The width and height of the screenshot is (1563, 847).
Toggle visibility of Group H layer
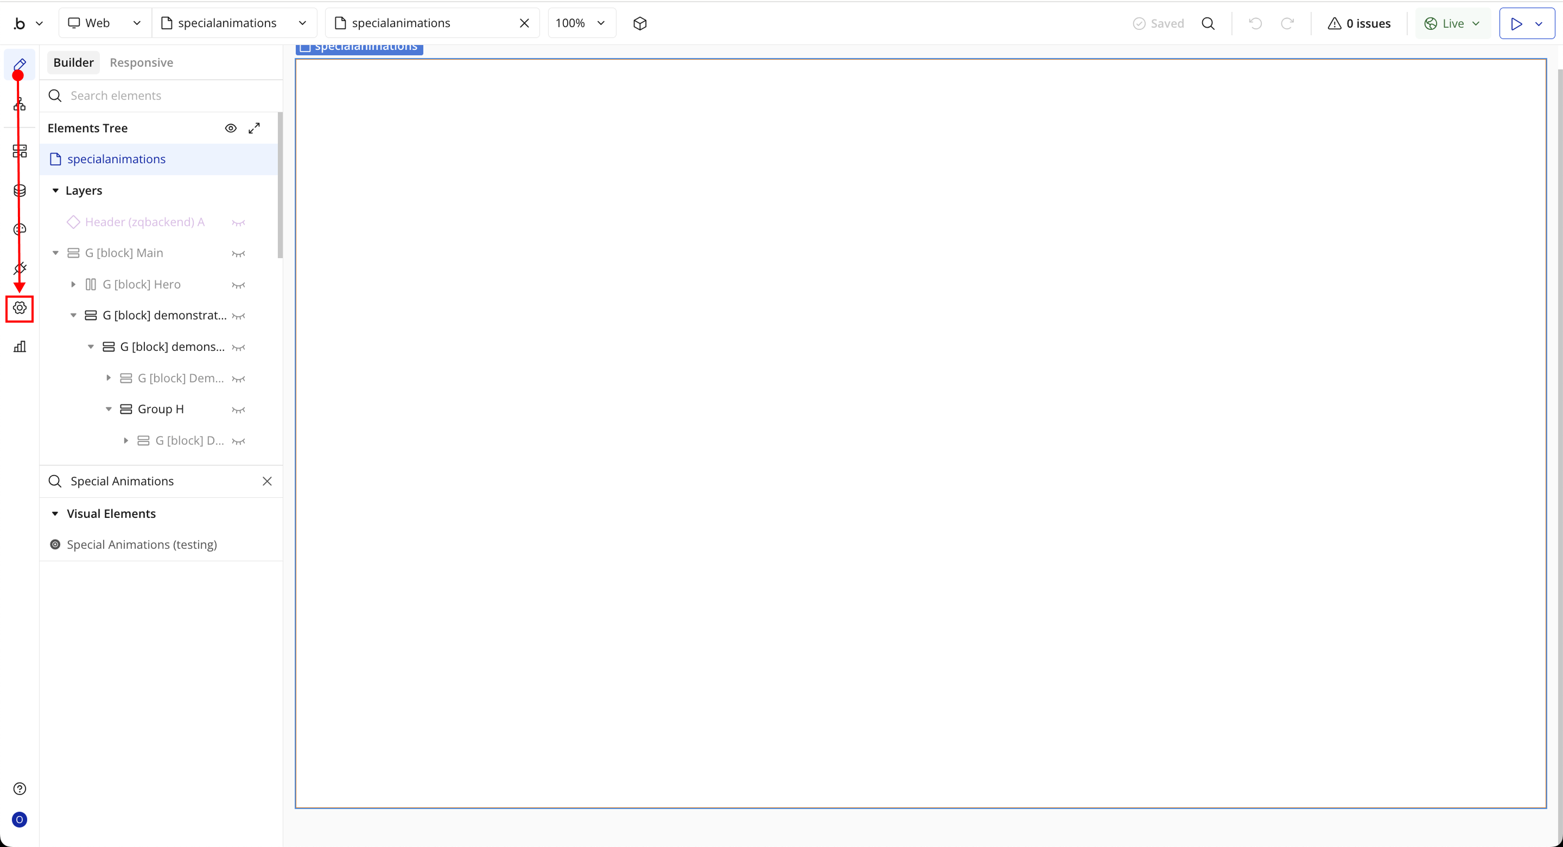coord(238,410)
